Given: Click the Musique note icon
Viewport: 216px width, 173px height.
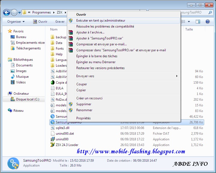Looking at the screenshot, I should tap(13, 76).
